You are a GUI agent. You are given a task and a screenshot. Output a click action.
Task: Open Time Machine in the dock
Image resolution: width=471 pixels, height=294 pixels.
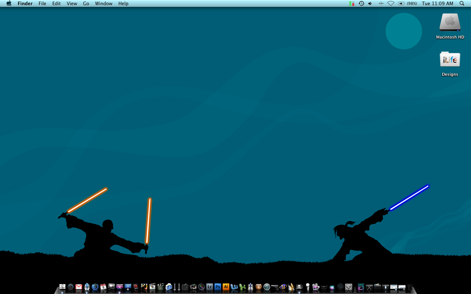(x=267, y=287)
